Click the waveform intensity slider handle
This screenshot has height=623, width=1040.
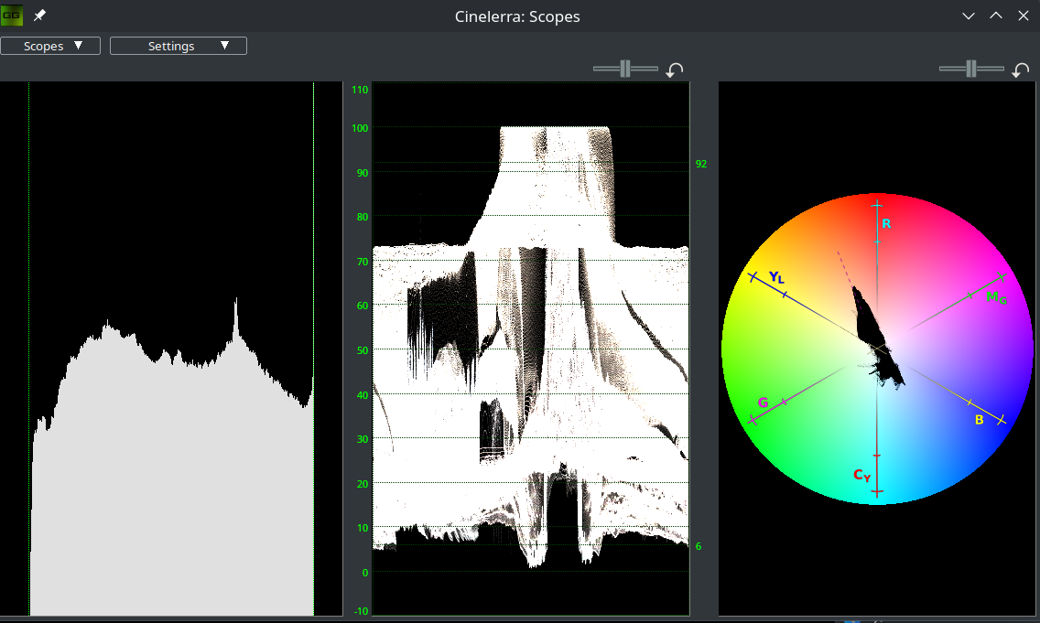tap(625, 69)
